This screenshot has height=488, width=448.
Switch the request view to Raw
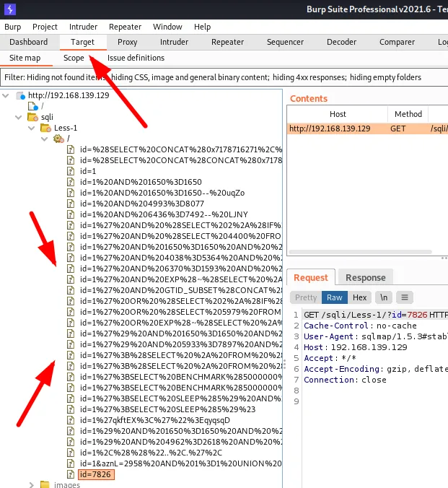click(x=335, y=297)
